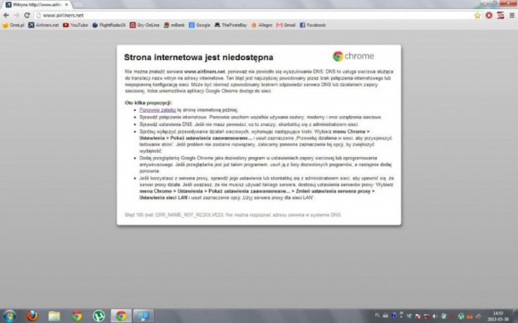Click the red striped extension icon beside the menu
Viewport: 518px width, 323px height.
pos(500,15)
